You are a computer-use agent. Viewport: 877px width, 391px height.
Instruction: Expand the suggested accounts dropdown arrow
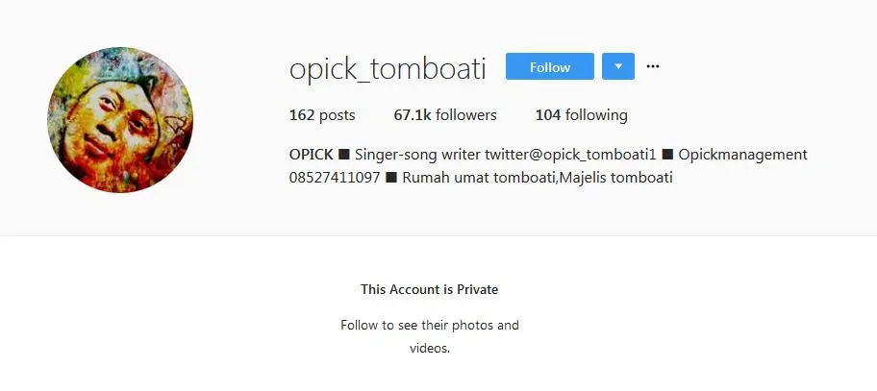tap(618, 67)
